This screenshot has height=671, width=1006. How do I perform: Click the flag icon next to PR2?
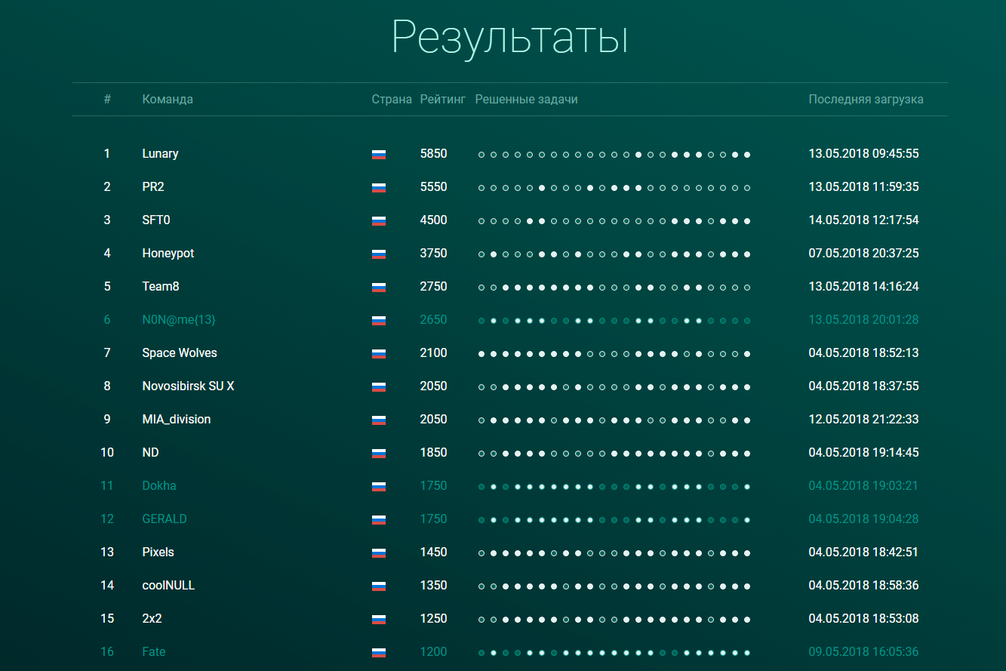tap(379, 188)
